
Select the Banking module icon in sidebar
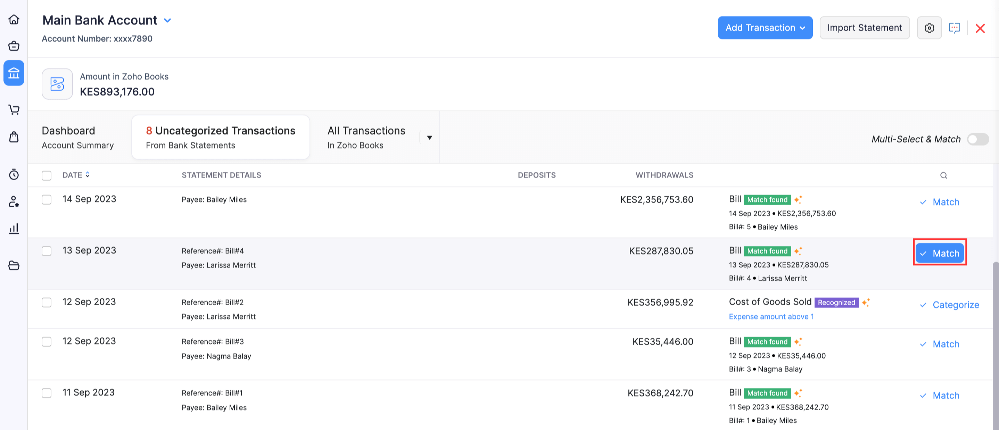click(x=14, y=73)
